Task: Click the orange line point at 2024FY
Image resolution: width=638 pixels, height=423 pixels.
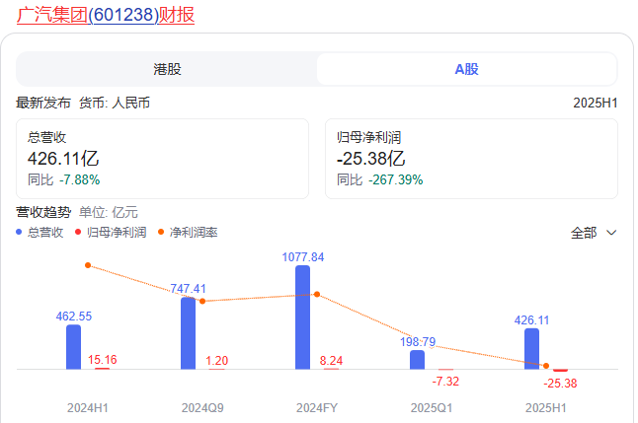Action: click(x=317, y=294)
